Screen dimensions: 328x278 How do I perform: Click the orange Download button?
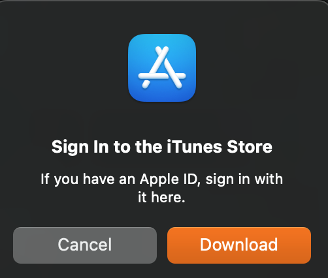point(239,245)
